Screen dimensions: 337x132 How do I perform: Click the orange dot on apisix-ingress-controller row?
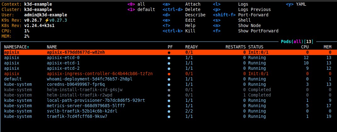pos(169,74)
